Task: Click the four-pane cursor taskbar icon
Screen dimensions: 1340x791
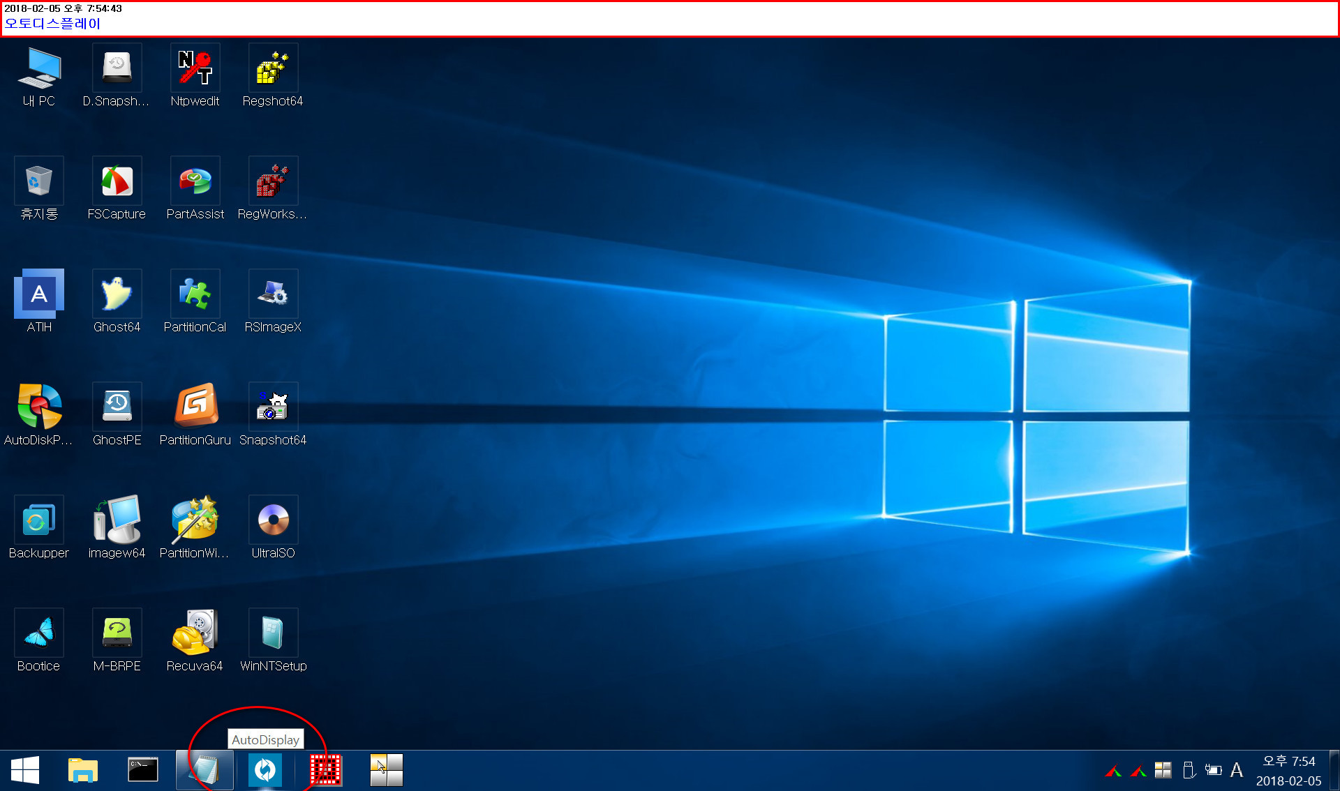Action: (387, 771)
